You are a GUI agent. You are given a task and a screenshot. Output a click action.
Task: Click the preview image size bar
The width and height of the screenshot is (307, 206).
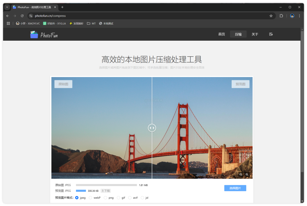81,191
